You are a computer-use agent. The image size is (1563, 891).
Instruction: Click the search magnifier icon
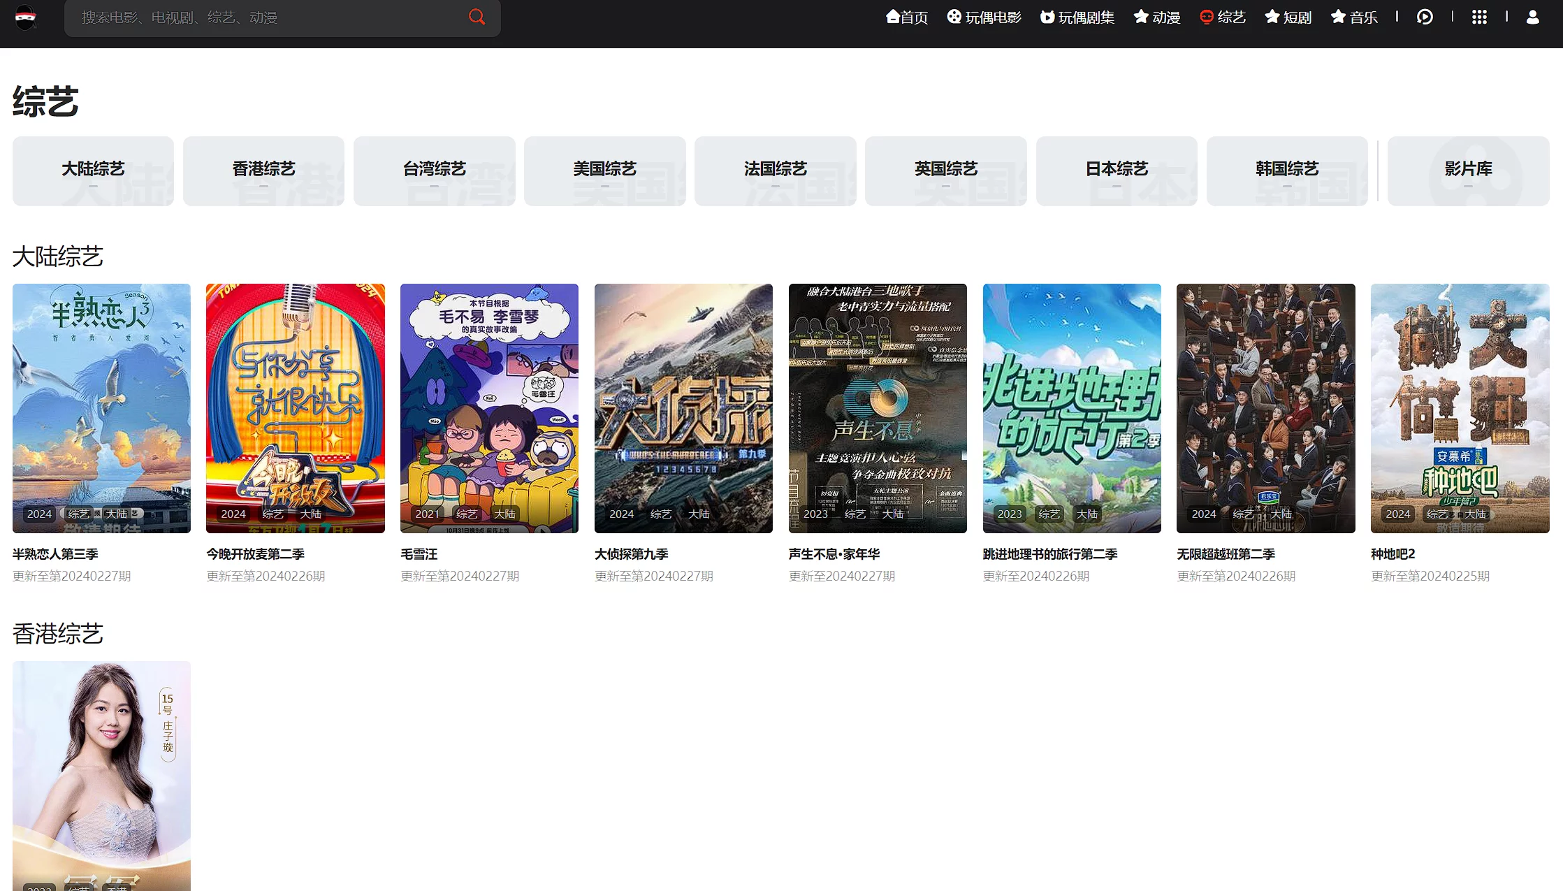pyautogui.click(x=477, y=17)
